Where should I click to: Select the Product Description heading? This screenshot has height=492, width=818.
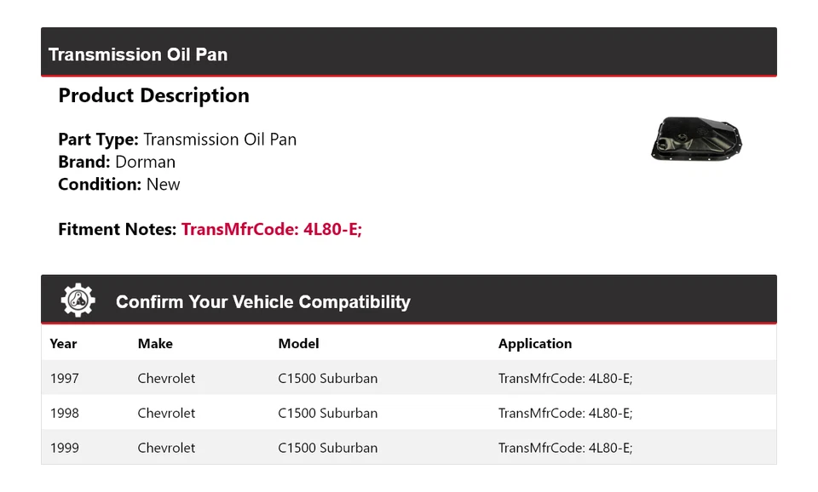[x=153, y=95]
